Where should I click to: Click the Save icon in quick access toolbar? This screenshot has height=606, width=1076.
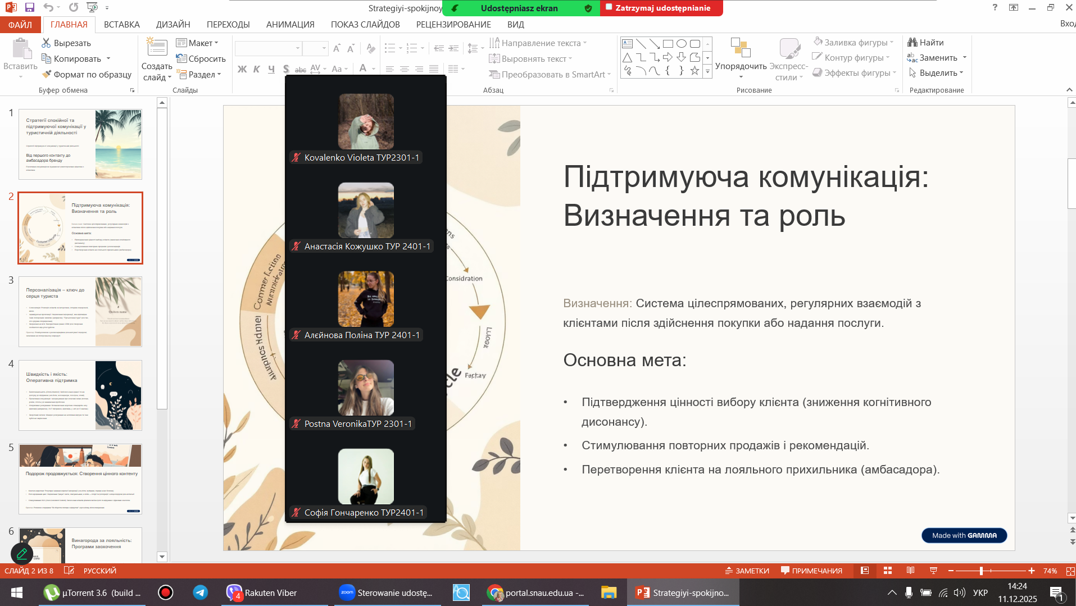(x=30, y=7)
